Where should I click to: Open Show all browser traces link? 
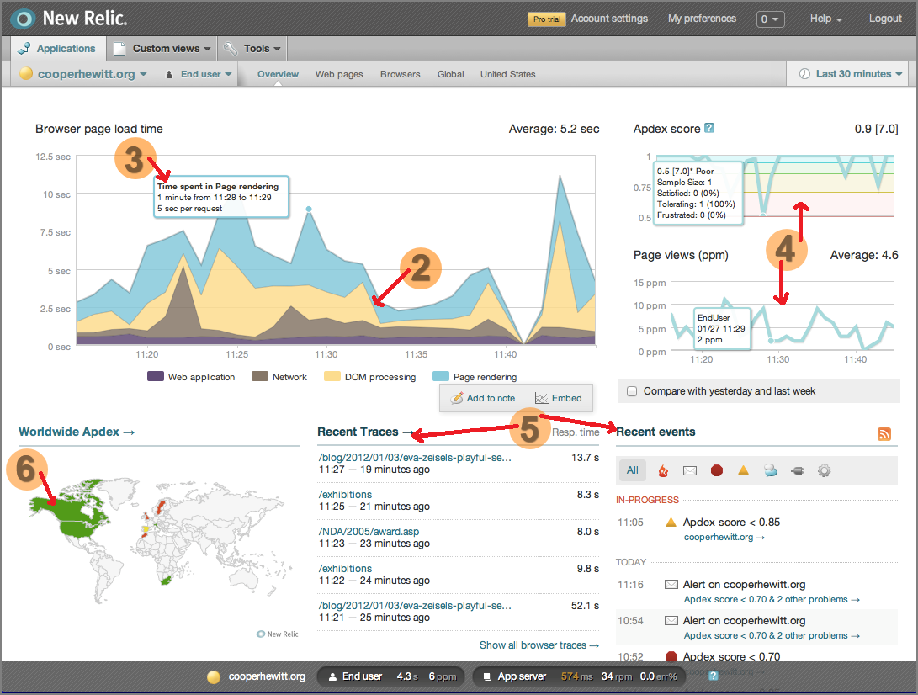[x=539, y=645]
